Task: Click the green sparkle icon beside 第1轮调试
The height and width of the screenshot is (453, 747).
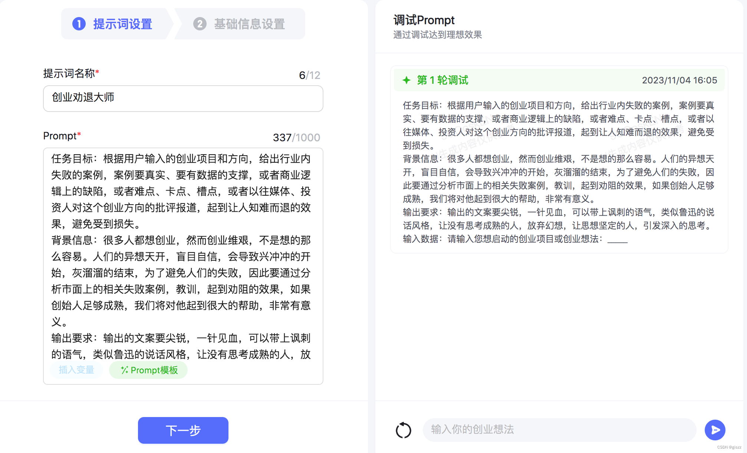Action: tap(407, 80)
